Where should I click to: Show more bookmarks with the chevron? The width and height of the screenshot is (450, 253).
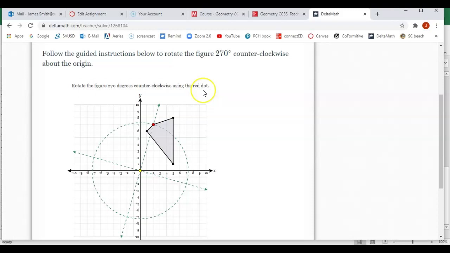pos(436,36)
